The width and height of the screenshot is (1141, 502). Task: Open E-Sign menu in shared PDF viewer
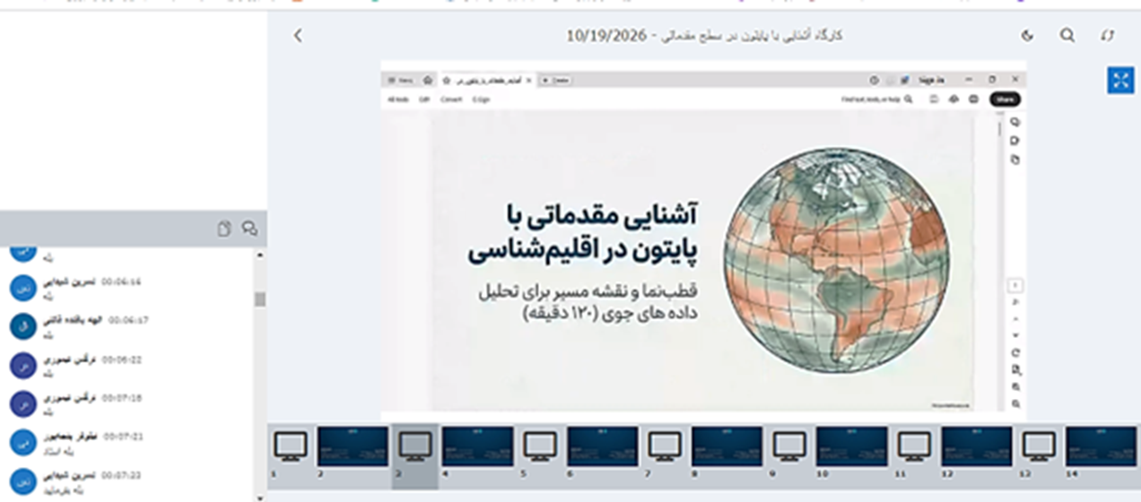481,100
